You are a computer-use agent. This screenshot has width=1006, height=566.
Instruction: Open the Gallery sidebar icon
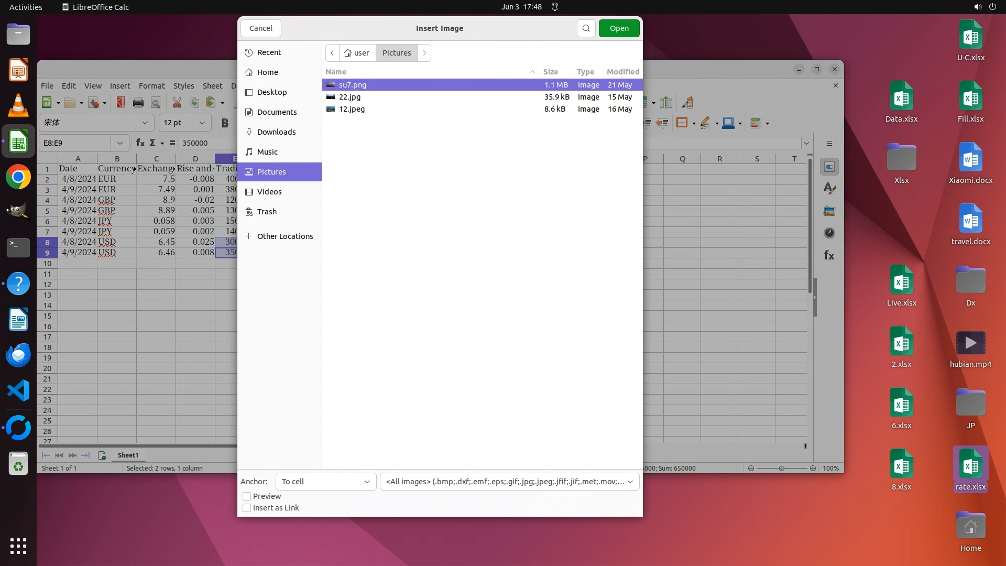(829, 211)
